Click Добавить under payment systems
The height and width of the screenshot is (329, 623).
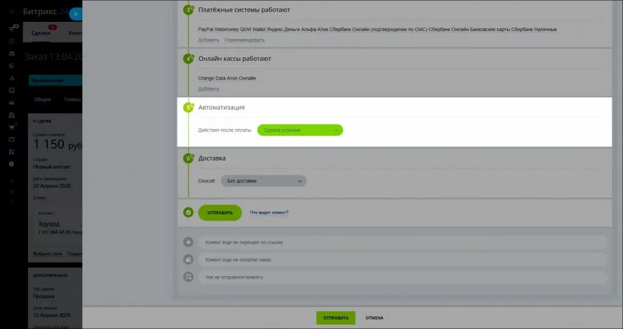(208, 40)
